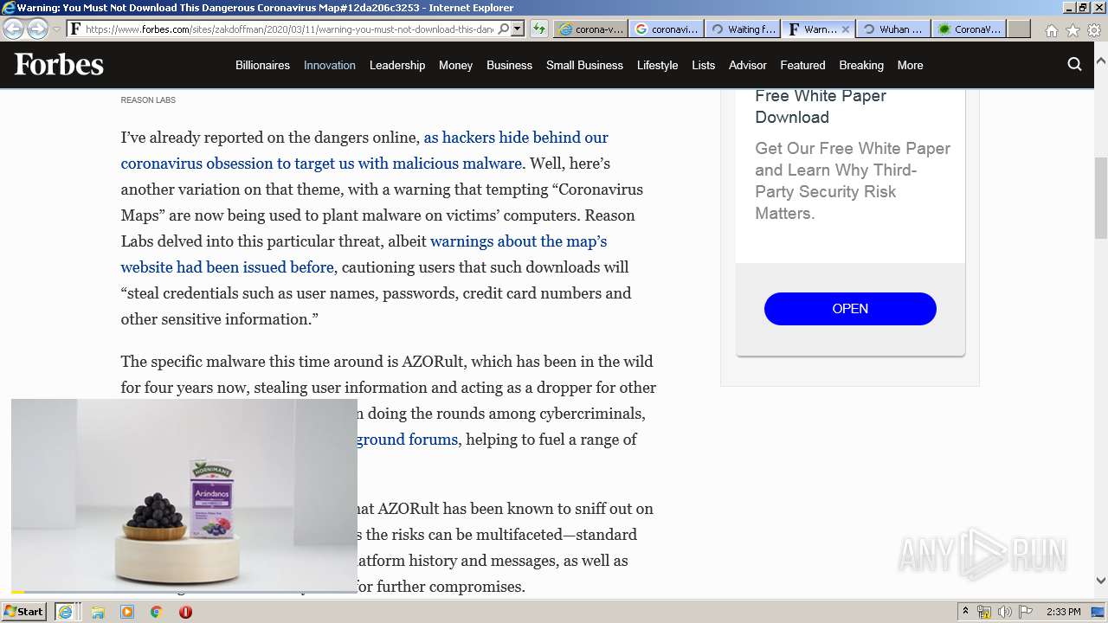Click the network tray icon
This screenshot has height=623, width=1108.
(x=984, y=612)
